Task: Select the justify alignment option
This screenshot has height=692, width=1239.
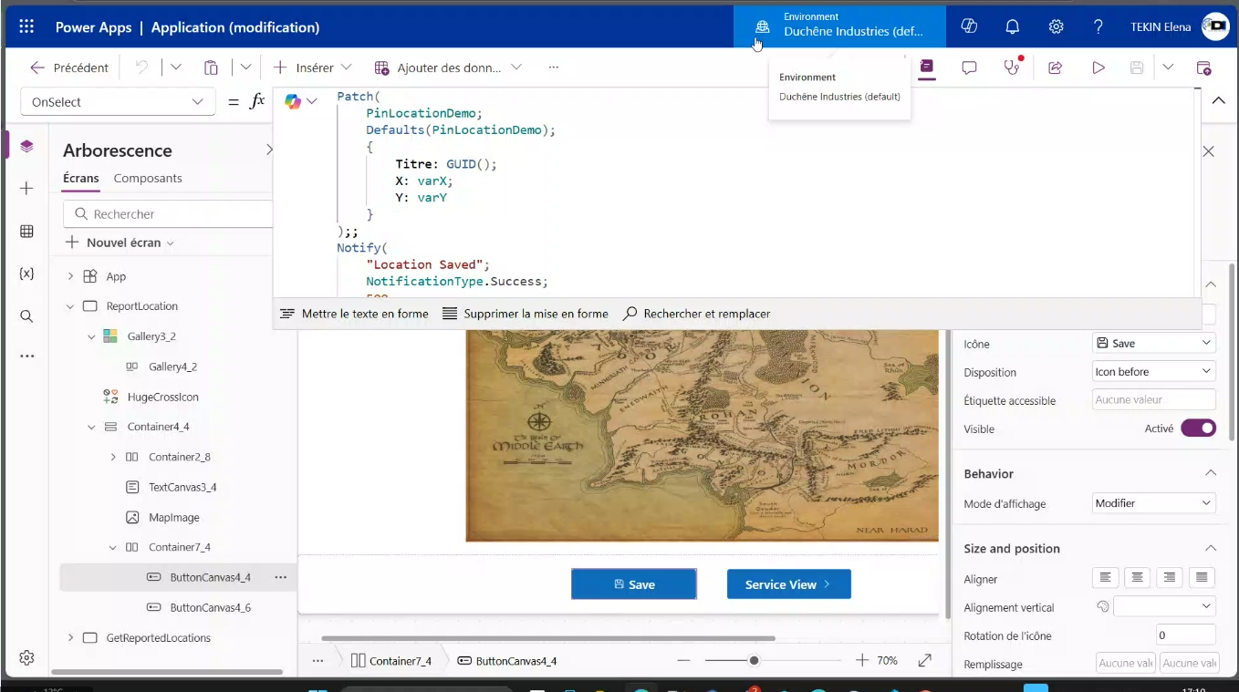Action: [x=1202, y=578]
